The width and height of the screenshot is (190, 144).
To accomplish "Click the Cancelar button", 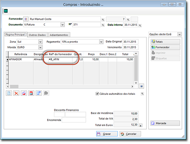I will click(130, 134).
